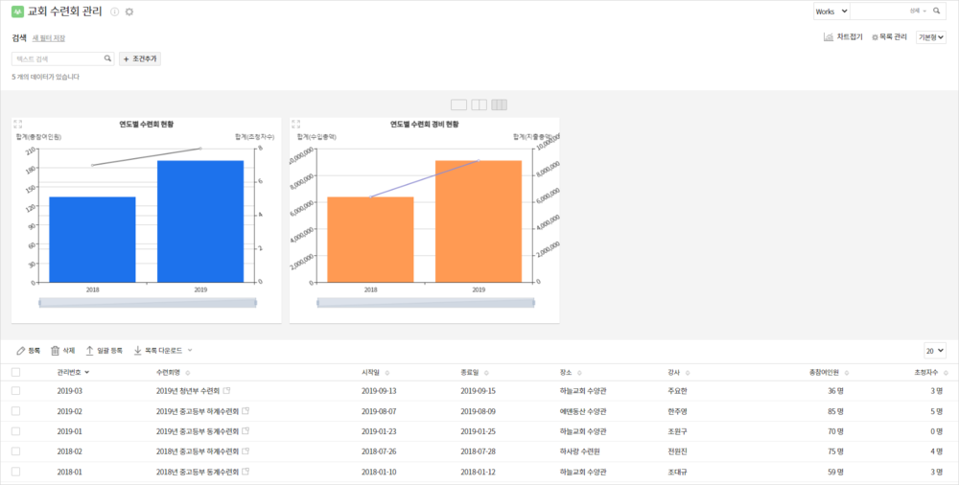Open the info icon beside the title
The image size is (959, 485).
[x=114, y=12]
